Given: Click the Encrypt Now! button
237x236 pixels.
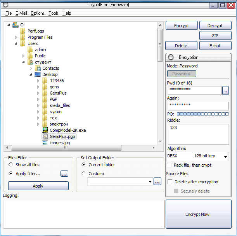Looking at the screenshot, I should pos(199,214).
